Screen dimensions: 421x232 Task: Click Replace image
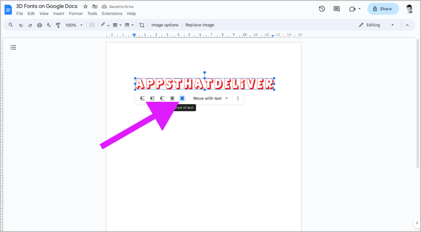(x=200, y=25)
